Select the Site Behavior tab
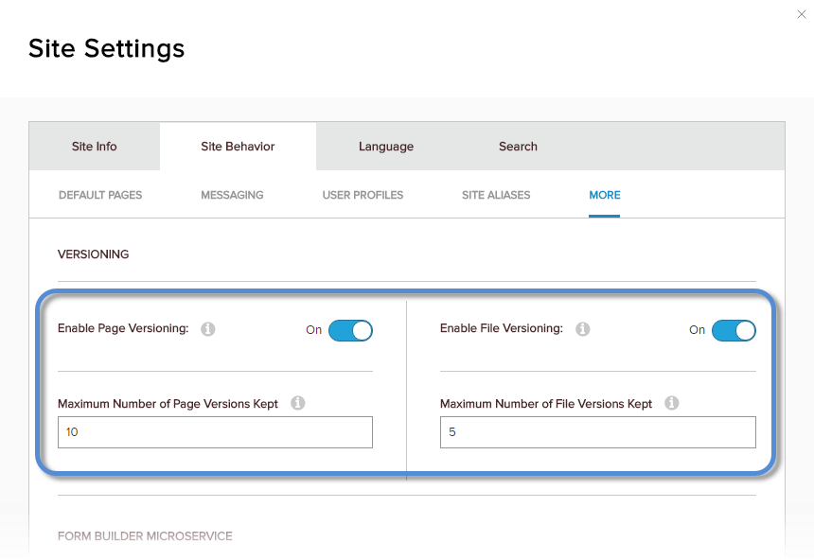This screenshot has width=814, height=560. coord(238,147)
